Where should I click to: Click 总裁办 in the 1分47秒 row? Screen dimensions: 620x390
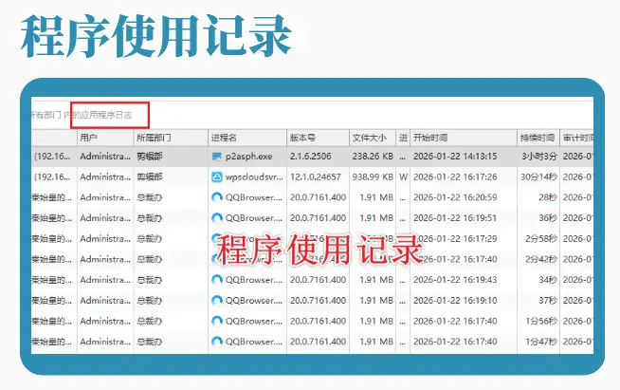(x=150, y=342)
